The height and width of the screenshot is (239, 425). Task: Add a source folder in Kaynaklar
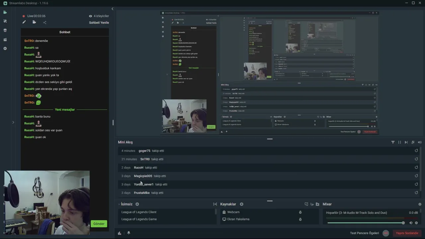317,204
